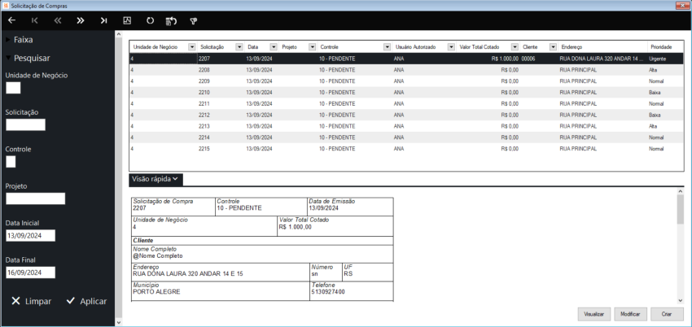Click the Telefone value 5130927400

tap(328, 292)
